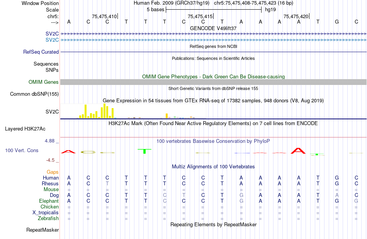367x239 pixels.
Task: Click the GENCODE V49lift37 track title
Action: pos(213,28)
